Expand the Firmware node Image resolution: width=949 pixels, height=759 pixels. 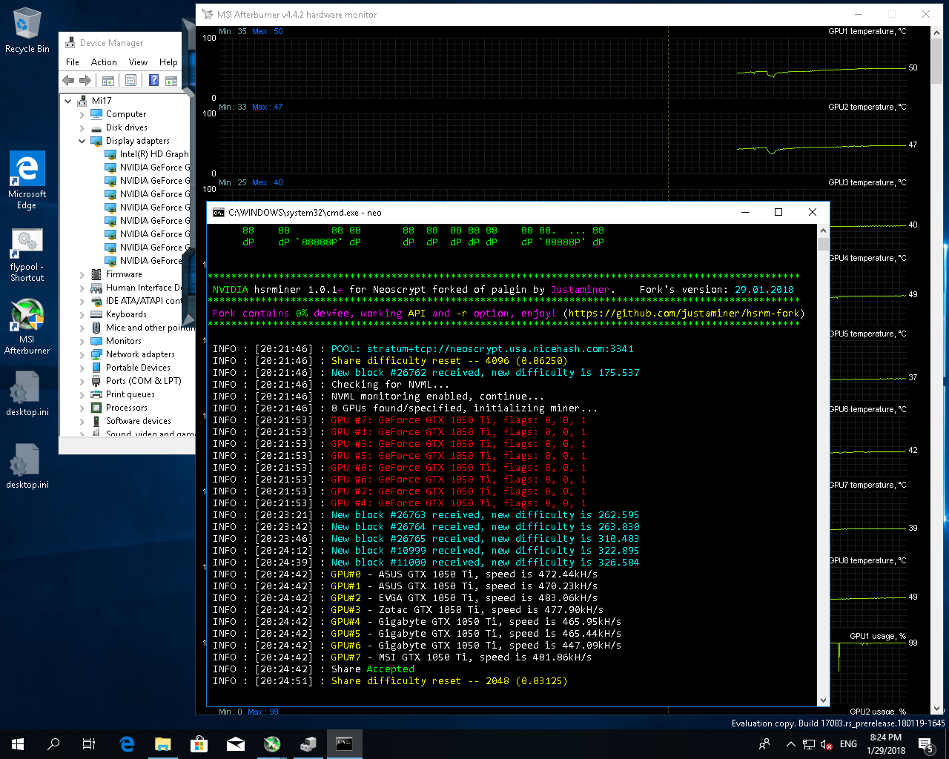coord(82,274)
